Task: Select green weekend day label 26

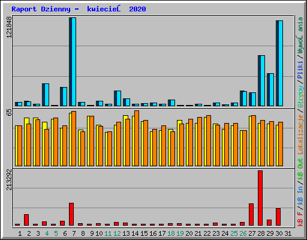Action: (x=243, y=233)
